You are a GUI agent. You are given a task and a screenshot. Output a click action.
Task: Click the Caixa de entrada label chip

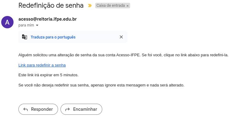[x=110, y=6]
